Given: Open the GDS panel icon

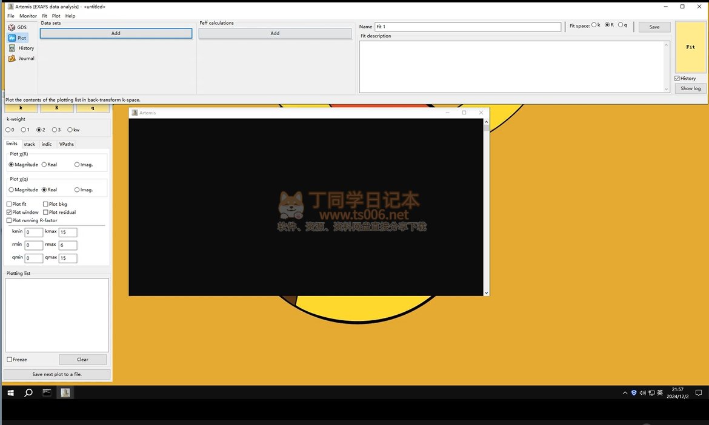Looking at the screenshot, I should pyautogui.click(x=12, y=27).
